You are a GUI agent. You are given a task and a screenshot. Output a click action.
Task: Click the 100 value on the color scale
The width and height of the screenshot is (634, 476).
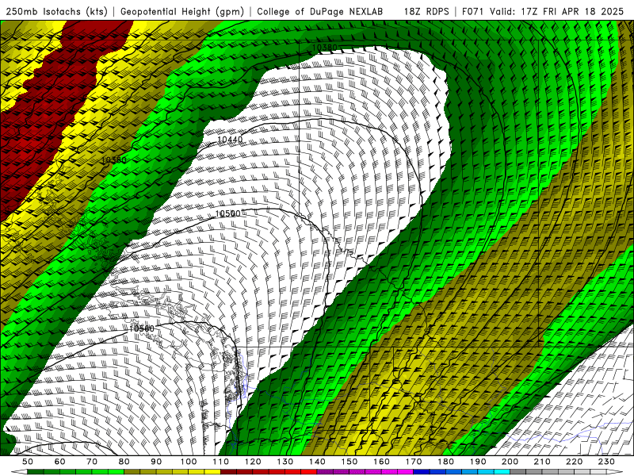coord(189,462)
